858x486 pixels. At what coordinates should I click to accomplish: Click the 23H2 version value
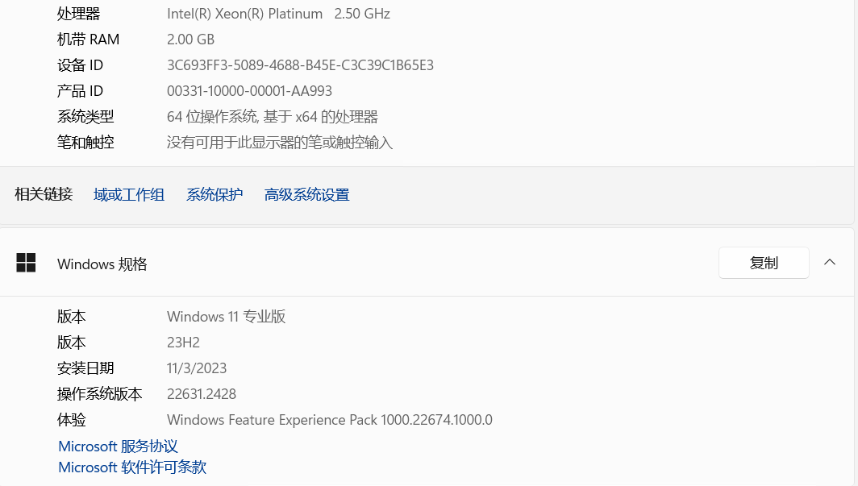click(x=183, y=343)
